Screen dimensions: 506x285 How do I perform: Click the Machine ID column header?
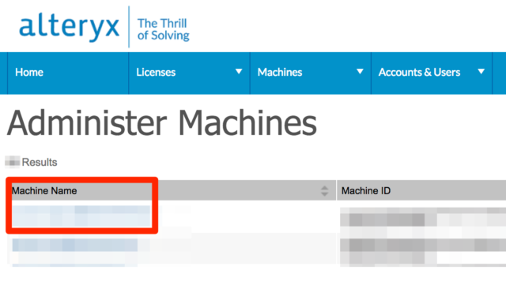coord(366,191)
